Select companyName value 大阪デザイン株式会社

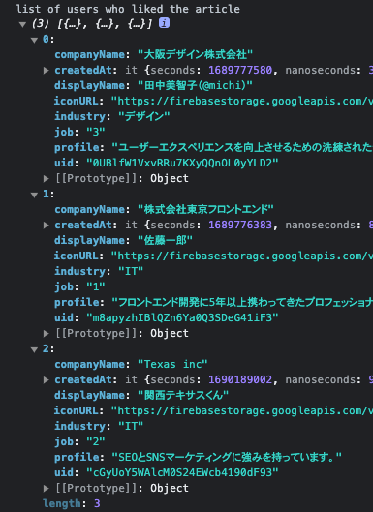point(195,54)
